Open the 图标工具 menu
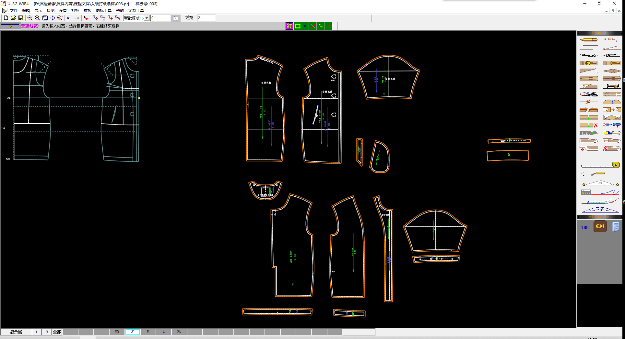The width and height of the screenshot is (625, 339). (104, 10)
